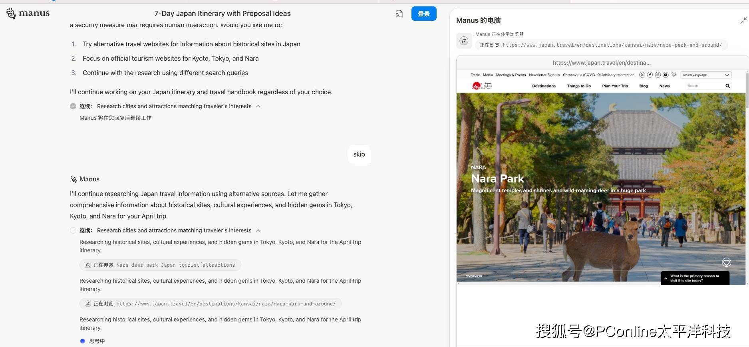Open Instagram icon on Japan travel site
749x347 pixels.
tap(658, 75)
